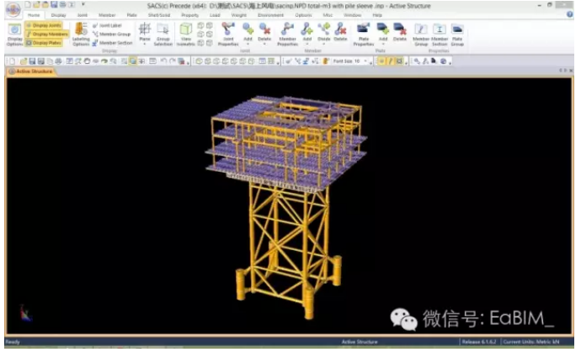The width and height of the screenshot is (581, 352).
Task: Click the XYZ axis triad in viewport
Action: tap(25, 313)
